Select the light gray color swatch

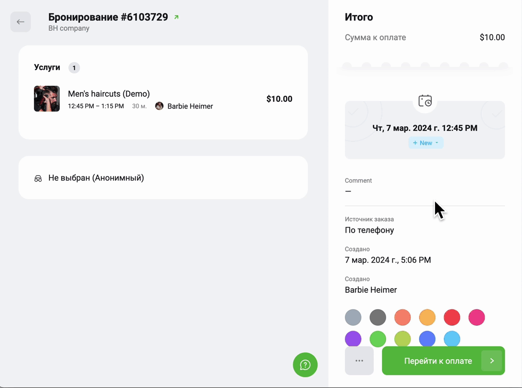353,317
